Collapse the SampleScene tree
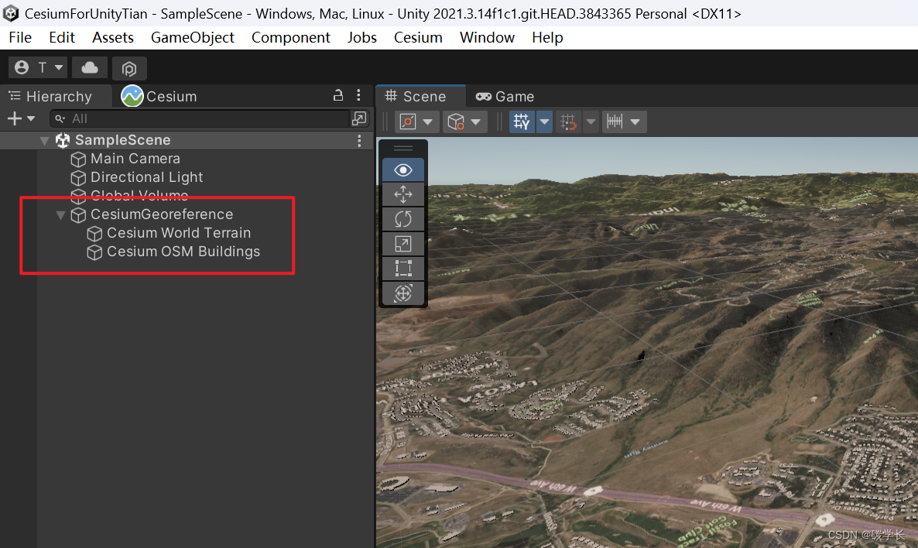 pyautogui.click(x=44, y=141)
